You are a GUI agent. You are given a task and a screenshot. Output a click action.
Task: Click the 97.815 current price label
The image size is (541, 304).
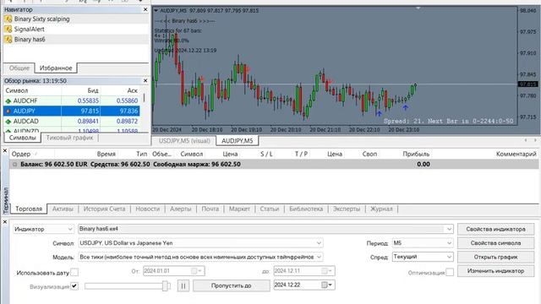coord(527,84)
